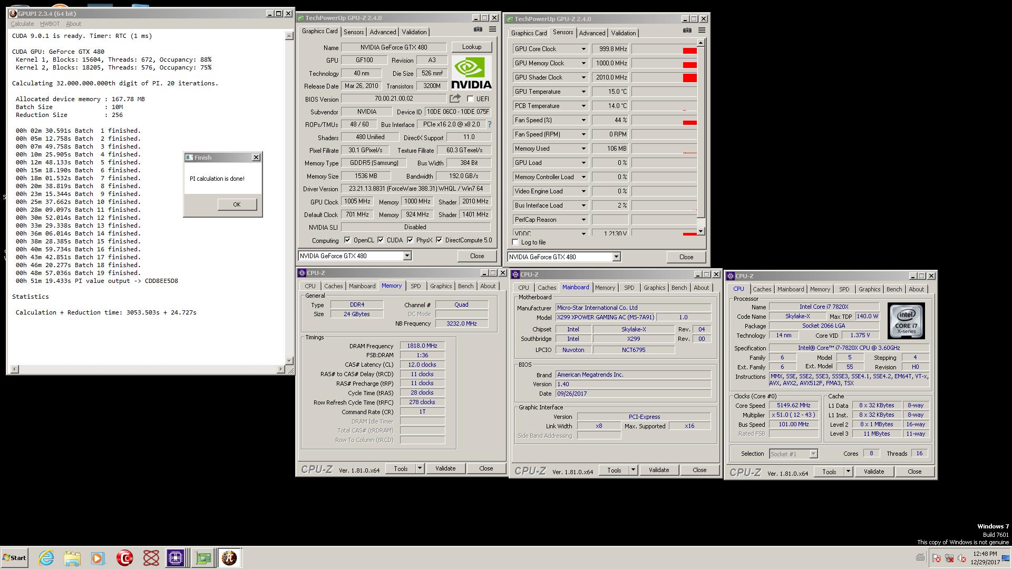1012x569 pixels.
Task: Switch to Validation tab in GPU-Z Sensors window
Action: pos(623,33)
